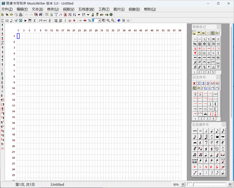Image resolution: width=234 pixels, height=188 pixels.
Task: Open the 五线谱(W) menu
Action: pyautogui.click(x=86, y=9)
